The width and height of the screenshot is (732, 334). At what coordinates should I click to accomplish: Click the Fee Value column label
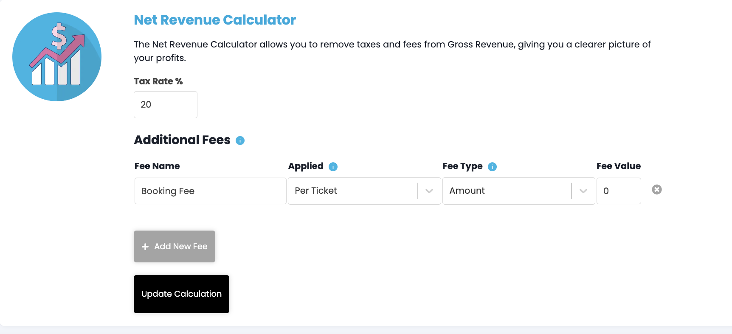[x=618, y=166]
